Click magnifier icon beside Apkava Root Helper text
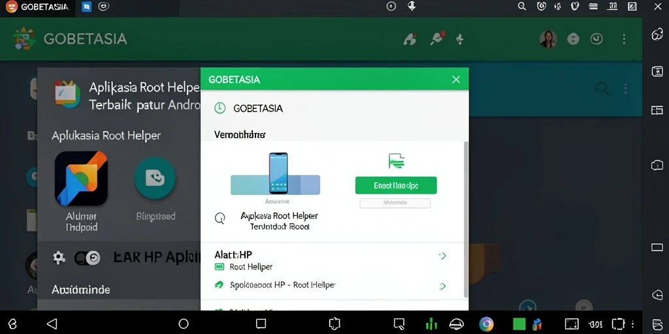Screen dimensions: 669x334 coord(220,219)
